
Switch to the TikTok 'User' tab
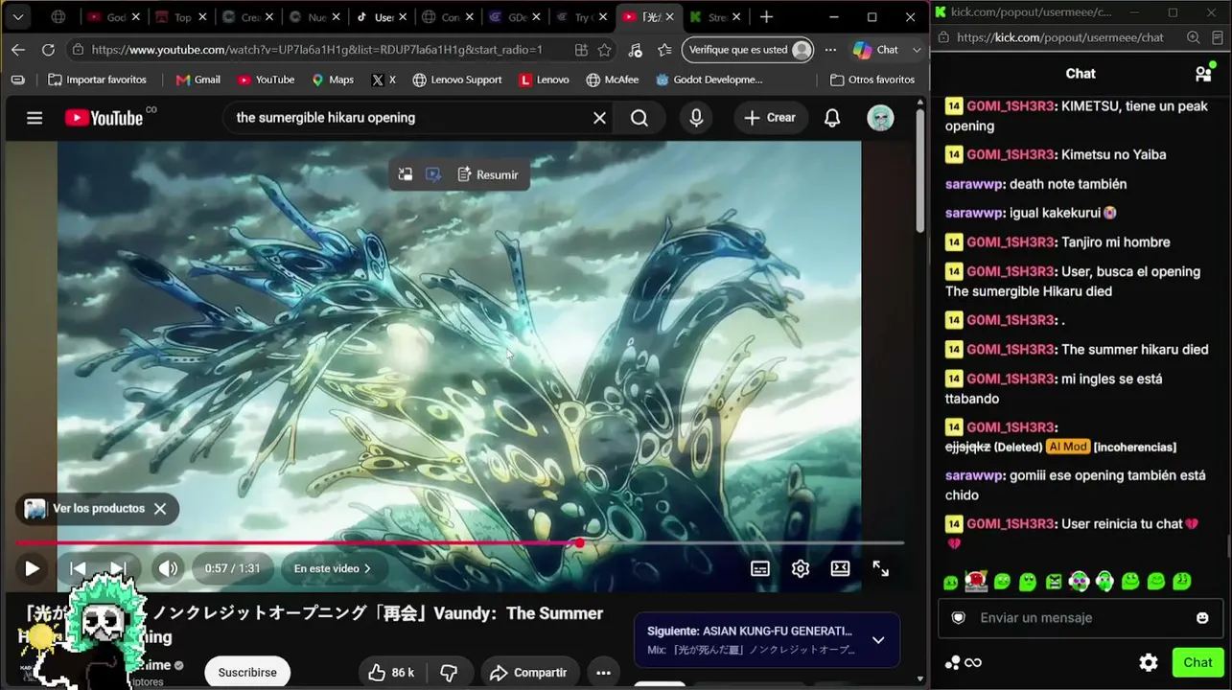(382, 17)
